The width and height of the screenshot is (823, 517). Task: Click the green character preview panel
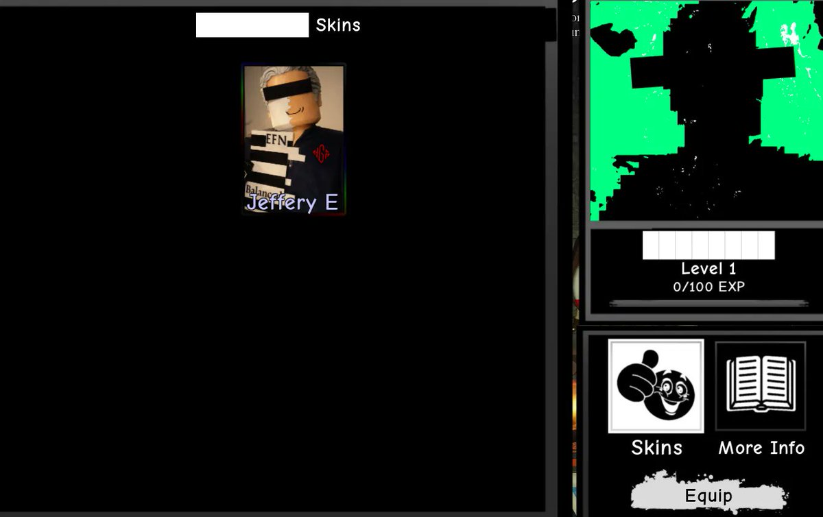[x=706, y=110]
